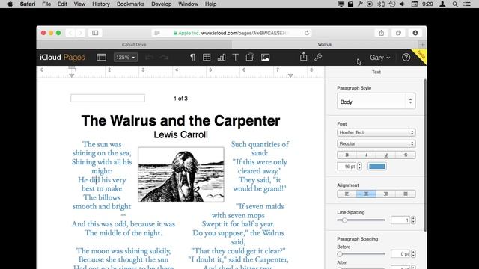Open the File menu
479x269 pixels.
pos(46,4)
